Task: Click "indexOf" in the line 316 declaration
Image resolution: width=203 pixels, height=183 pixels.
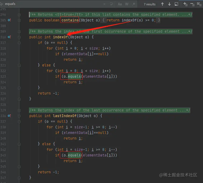Action: (x=60, y=37)
